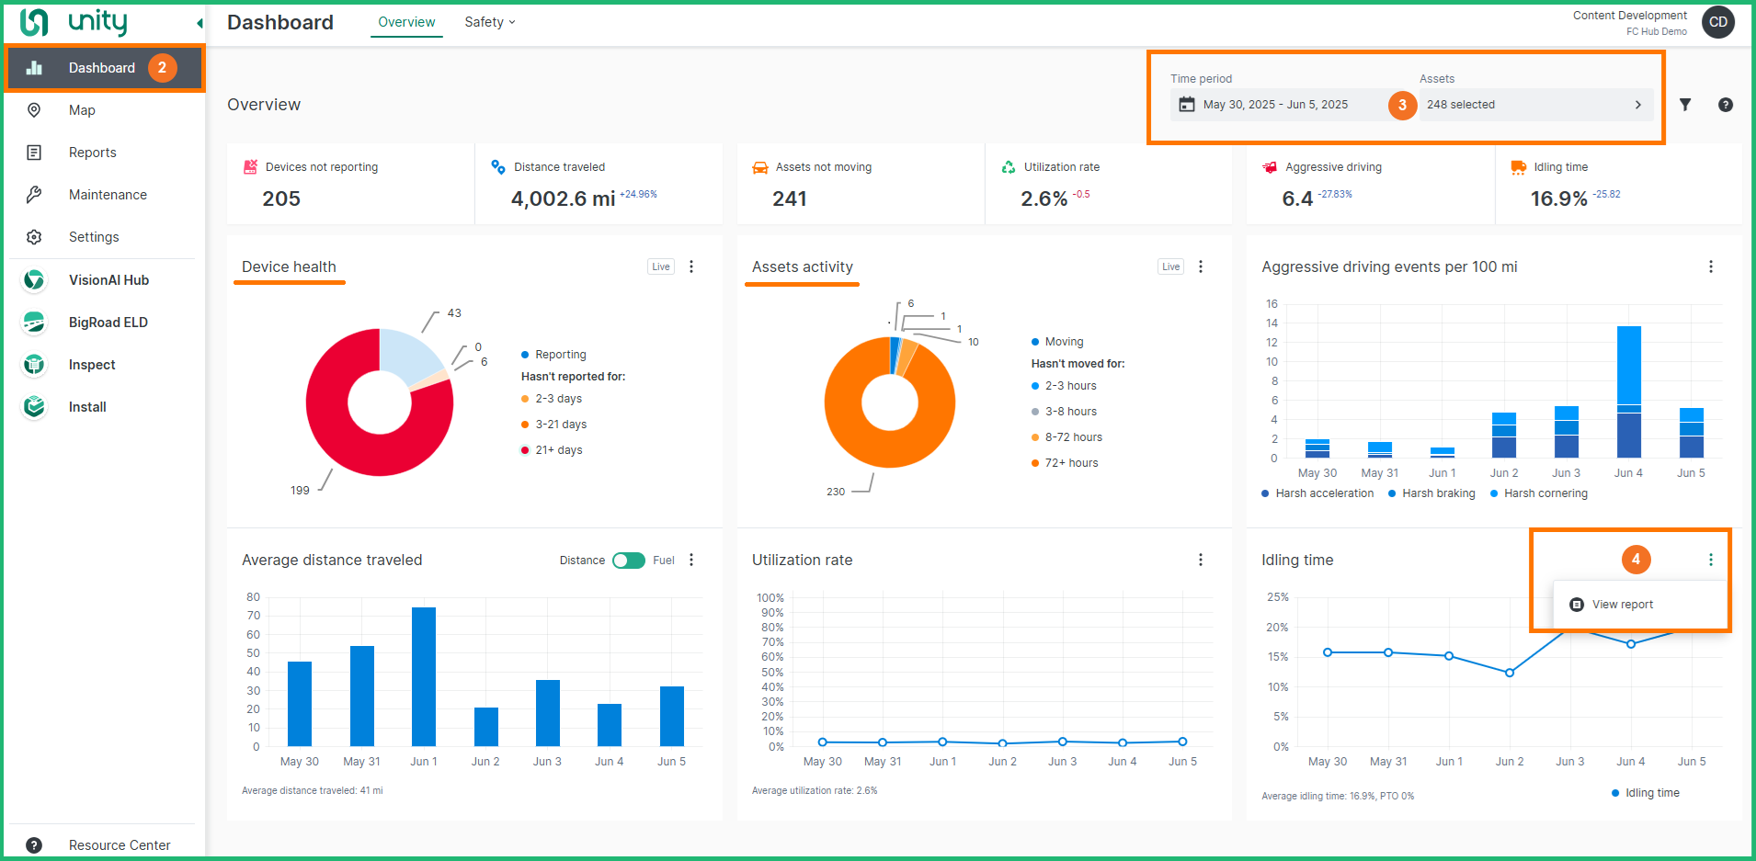Collapse the left navigation sidebar

pyautogui.click(x=199, y=22)
